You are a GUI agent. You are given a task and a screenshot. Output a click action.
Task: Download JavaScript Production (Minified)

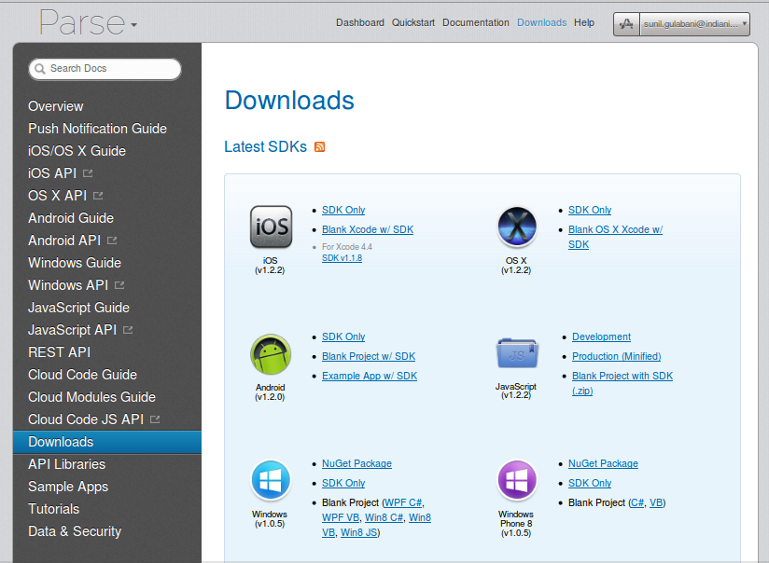coord(617,356)
